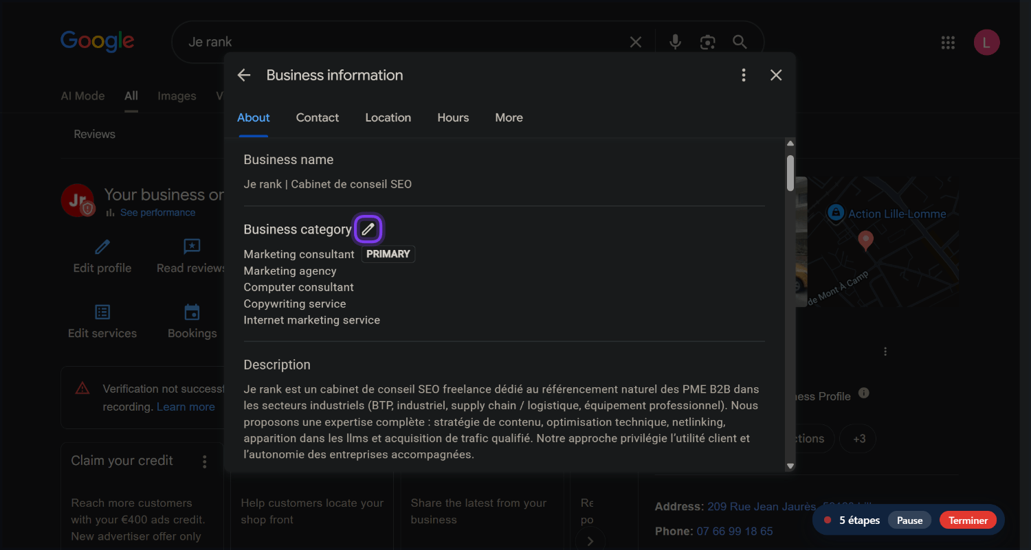Open the Location tab

[388, 117]
